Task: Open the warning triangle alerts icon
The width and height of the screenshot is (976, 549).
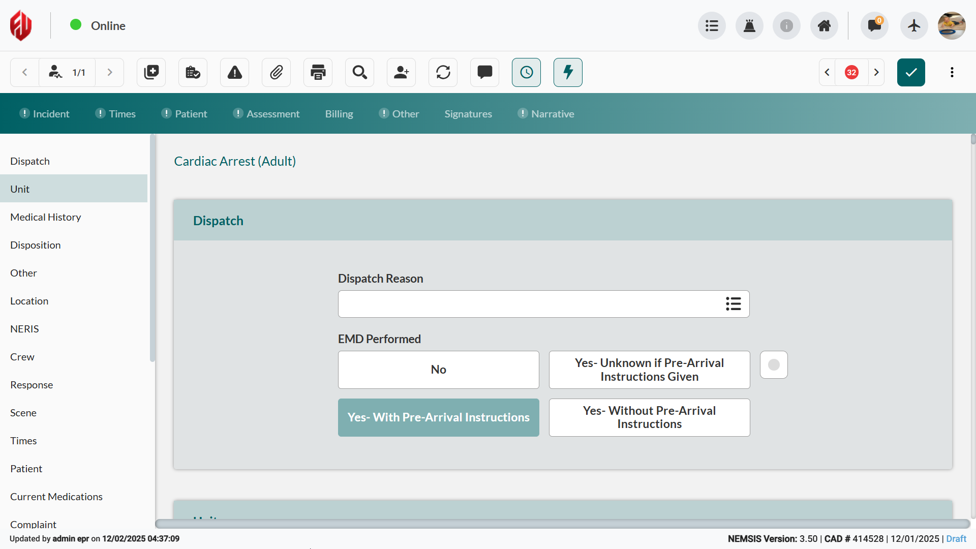Action: [x=234, y=72]
